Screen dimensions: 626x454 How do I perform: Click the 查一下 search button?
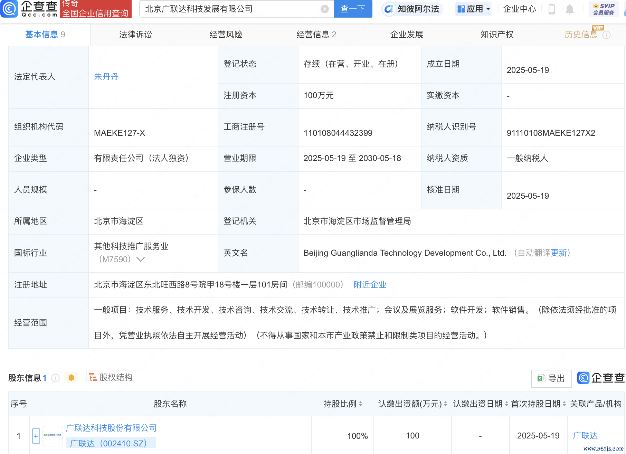pos(353,9)
